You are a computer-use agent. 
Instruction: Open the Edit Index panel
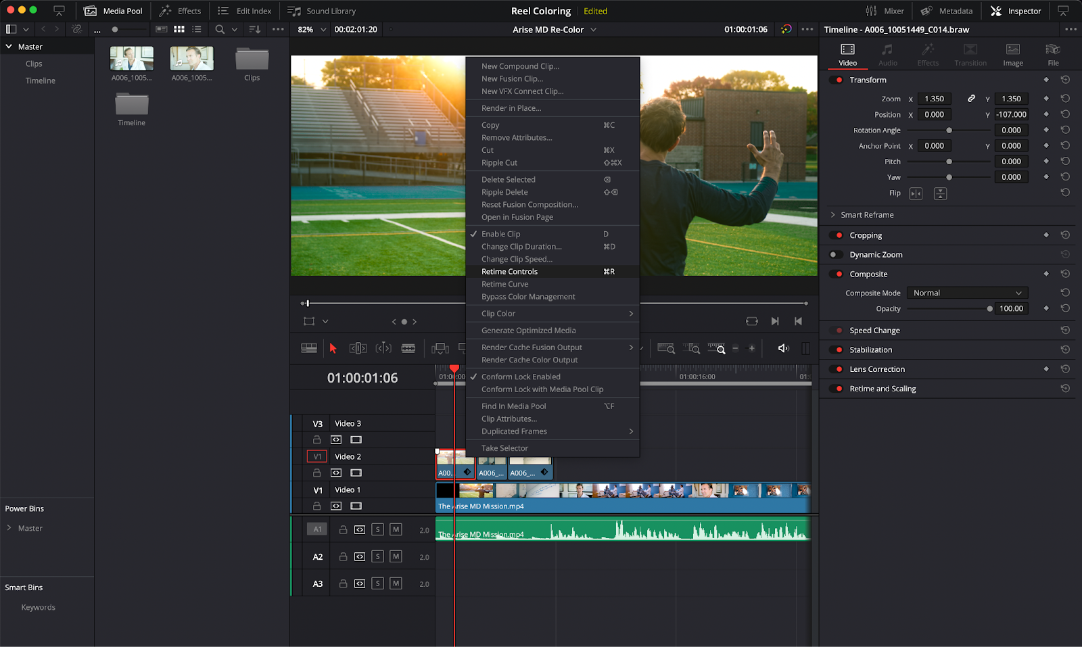click(x=244, y=11)
